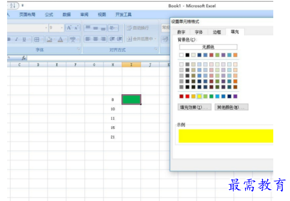This screenshot has width=290, height=201.
Task: Pick the black swatch in top theme row
Action: click(188, 55)
